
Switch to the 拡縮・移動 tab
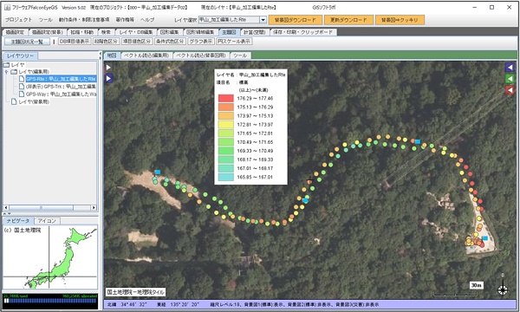point(82,32)
